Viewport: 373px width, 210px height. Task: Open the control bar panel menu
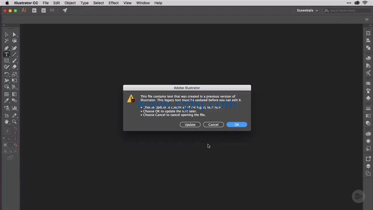click(367, 19)
